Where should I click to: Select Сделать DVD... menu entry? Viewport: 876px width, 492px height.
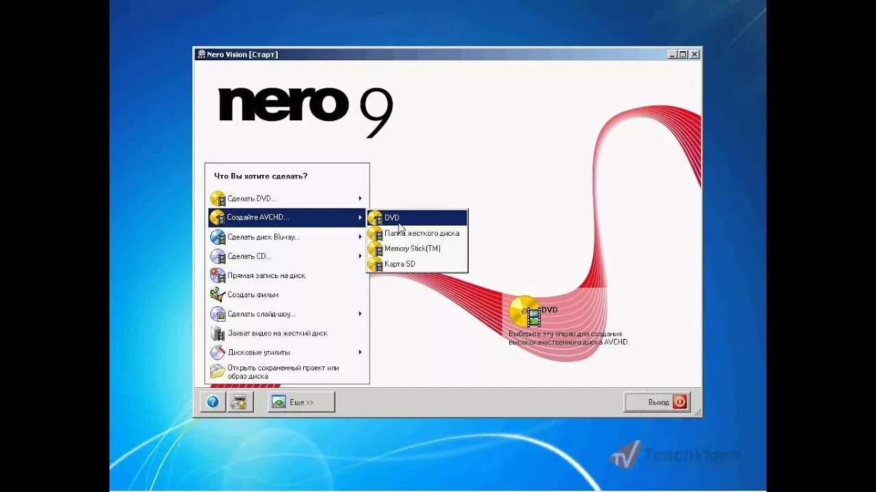(287, 199)
